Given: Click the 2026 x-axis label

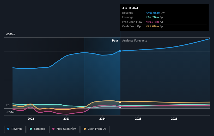Looking at the screenshot, I should (174, 119).
